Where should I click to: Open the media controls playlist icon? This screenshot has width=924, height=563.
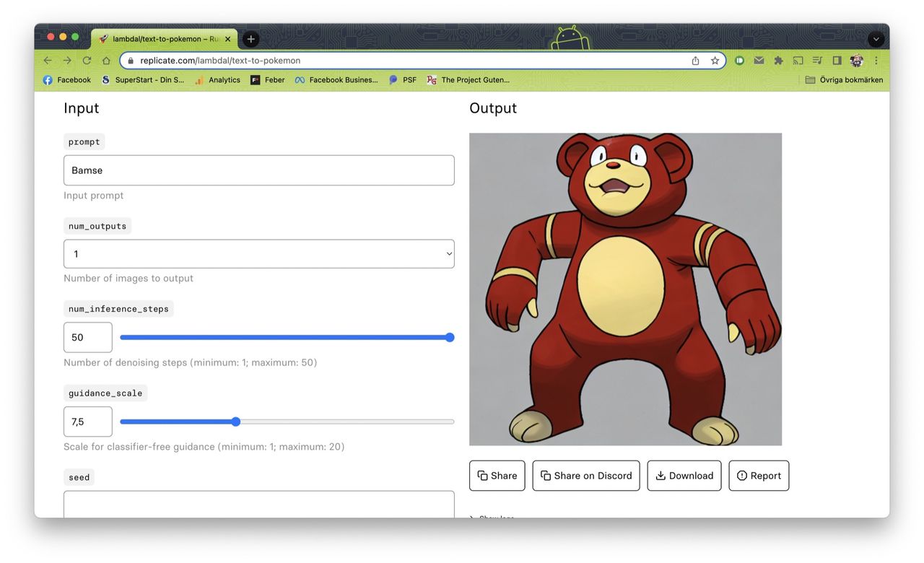coord(817,61)
